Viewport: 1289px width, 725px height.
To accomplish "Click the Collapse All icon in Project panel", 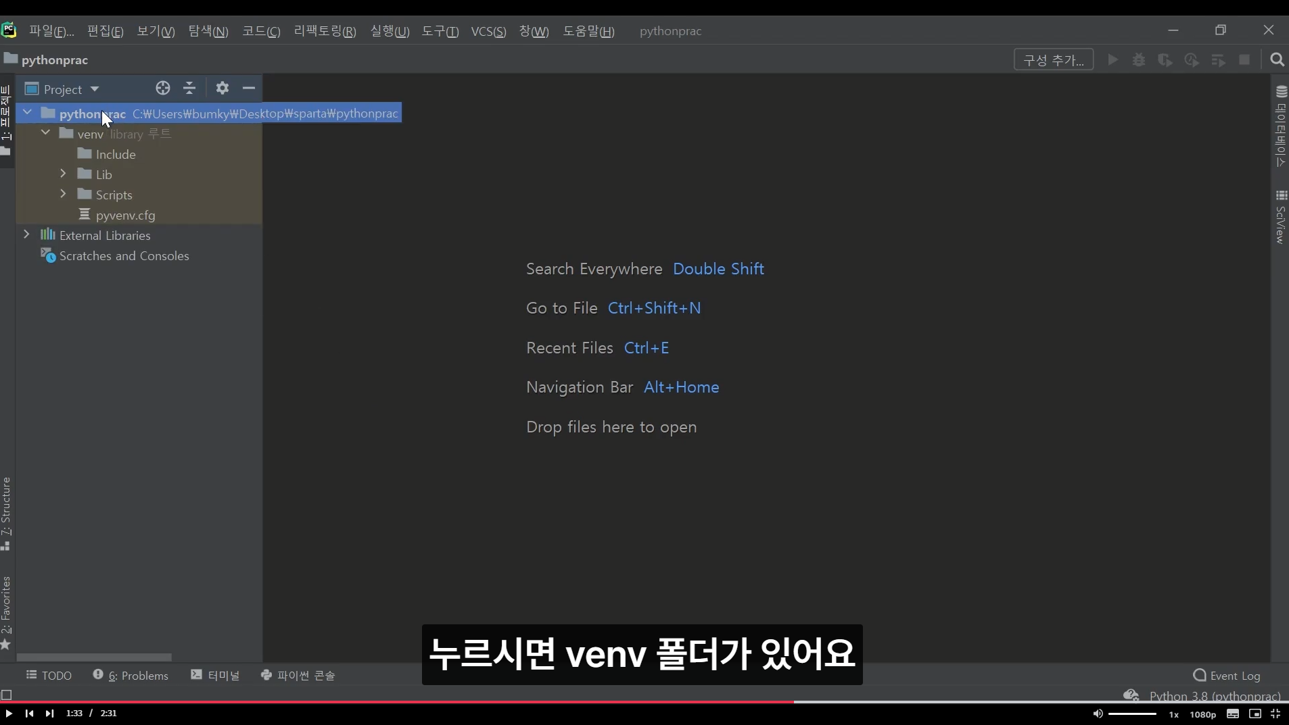I will coord(189,88).
